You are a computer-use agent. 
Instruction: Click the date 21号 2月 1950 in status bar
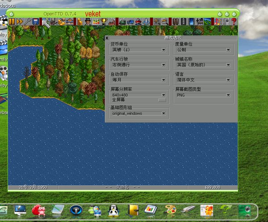pos(33,187)
